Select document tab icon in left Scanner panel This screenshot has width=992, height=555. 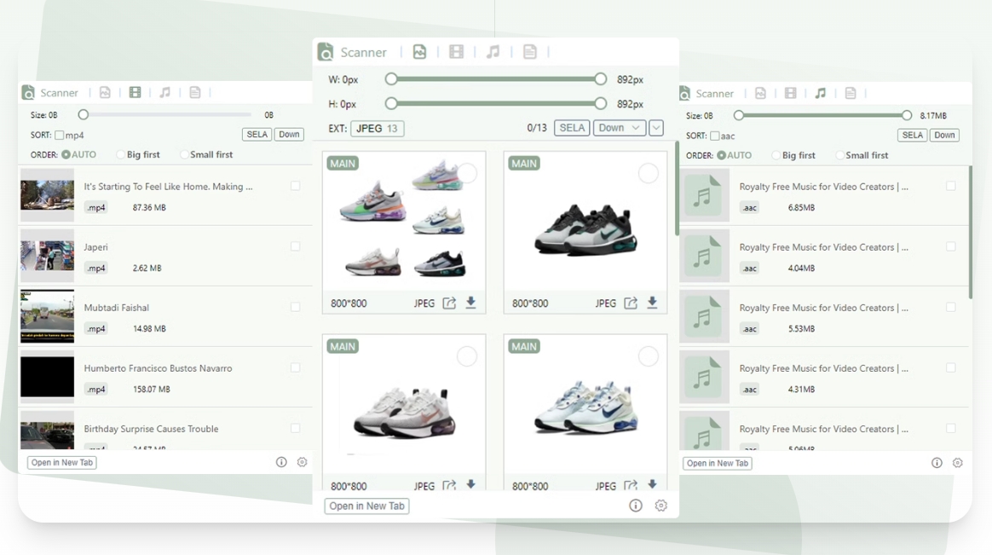point(195,92)
